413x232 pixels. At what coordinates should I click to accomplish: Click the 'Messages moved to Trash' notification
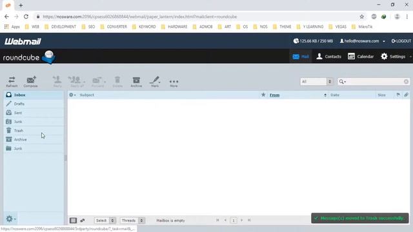[360, 218]
